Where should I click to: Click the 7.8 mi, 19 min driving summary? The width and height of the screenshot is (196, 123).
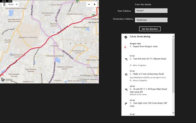[140, 37]
